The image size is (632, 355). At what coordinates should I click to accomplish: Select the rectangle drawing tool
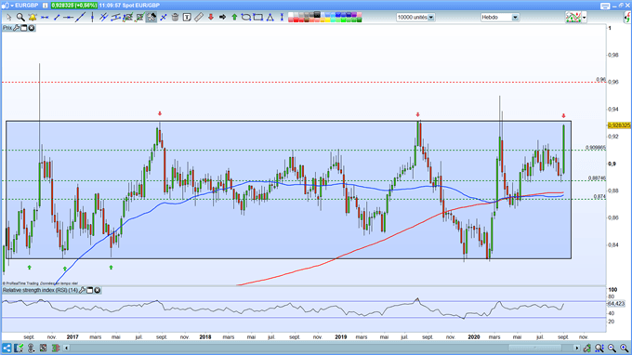coord(258,18)
